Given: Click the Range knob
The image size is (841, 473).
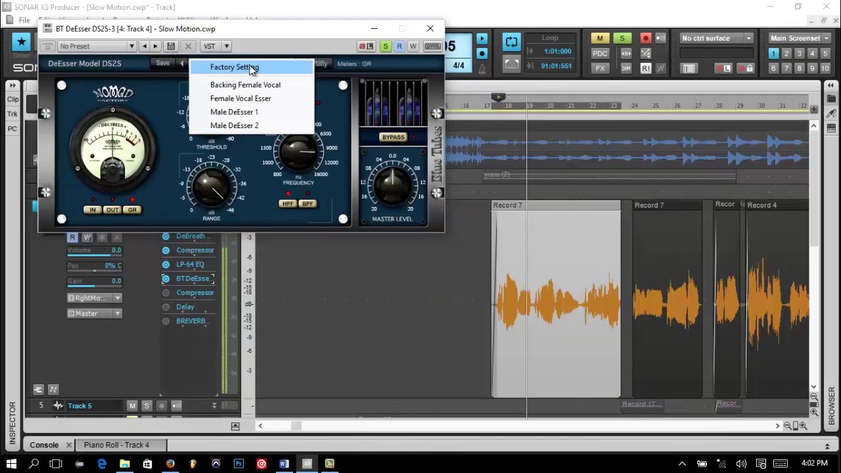Looking at the screenshot, I should click(212, 187).
